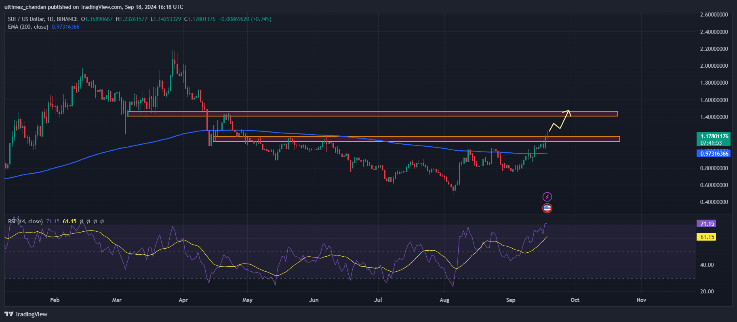This screenshot has width=737, height=322.
Task: Click the ultimez_chandan published header text
Action: click(x=94, y=7)
